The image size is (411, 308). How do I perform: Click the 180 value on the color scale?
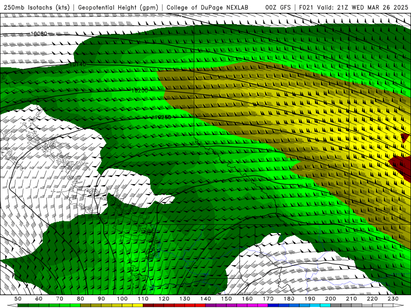pos(289,299)
